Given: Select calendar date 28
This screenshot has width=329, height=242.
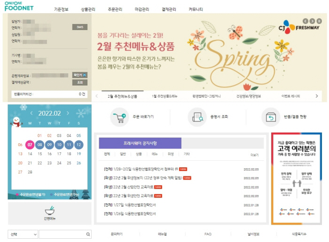Looking at the screenshot, I should (30, 172).
